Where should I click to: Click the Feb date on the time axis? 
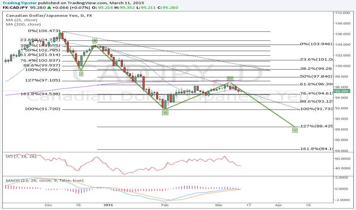[x=165, y=205]
